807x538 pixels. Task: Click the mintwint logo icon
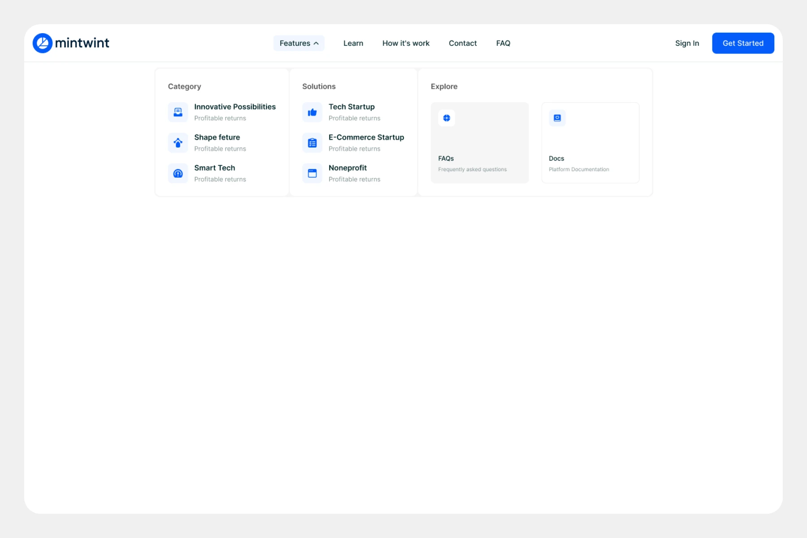pos(43,43)
